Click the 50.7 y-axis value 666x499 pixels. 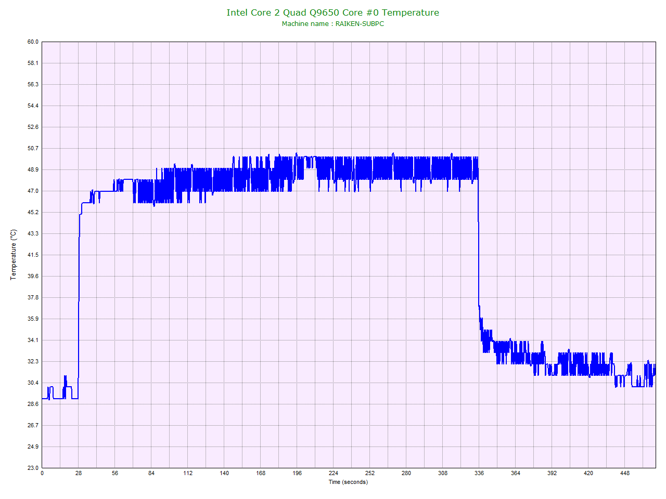point(33,148)
